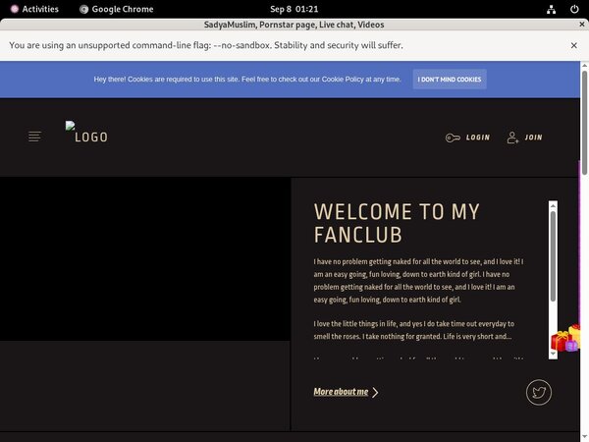The height and width of the screenshot is (442, 589).
Task: Click the gift boxes icon
Action: coord(565,340)
